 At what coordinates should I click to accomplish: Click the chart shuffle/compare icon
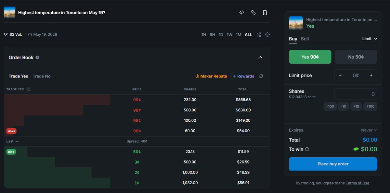(259, 35)
